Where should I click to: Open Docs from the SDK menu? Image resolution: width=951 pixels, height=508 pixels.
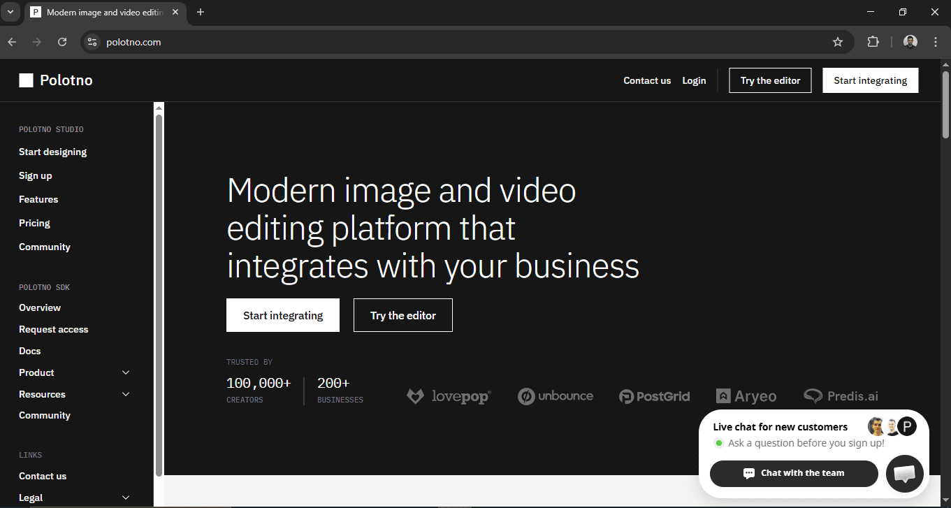click(29, 351)
